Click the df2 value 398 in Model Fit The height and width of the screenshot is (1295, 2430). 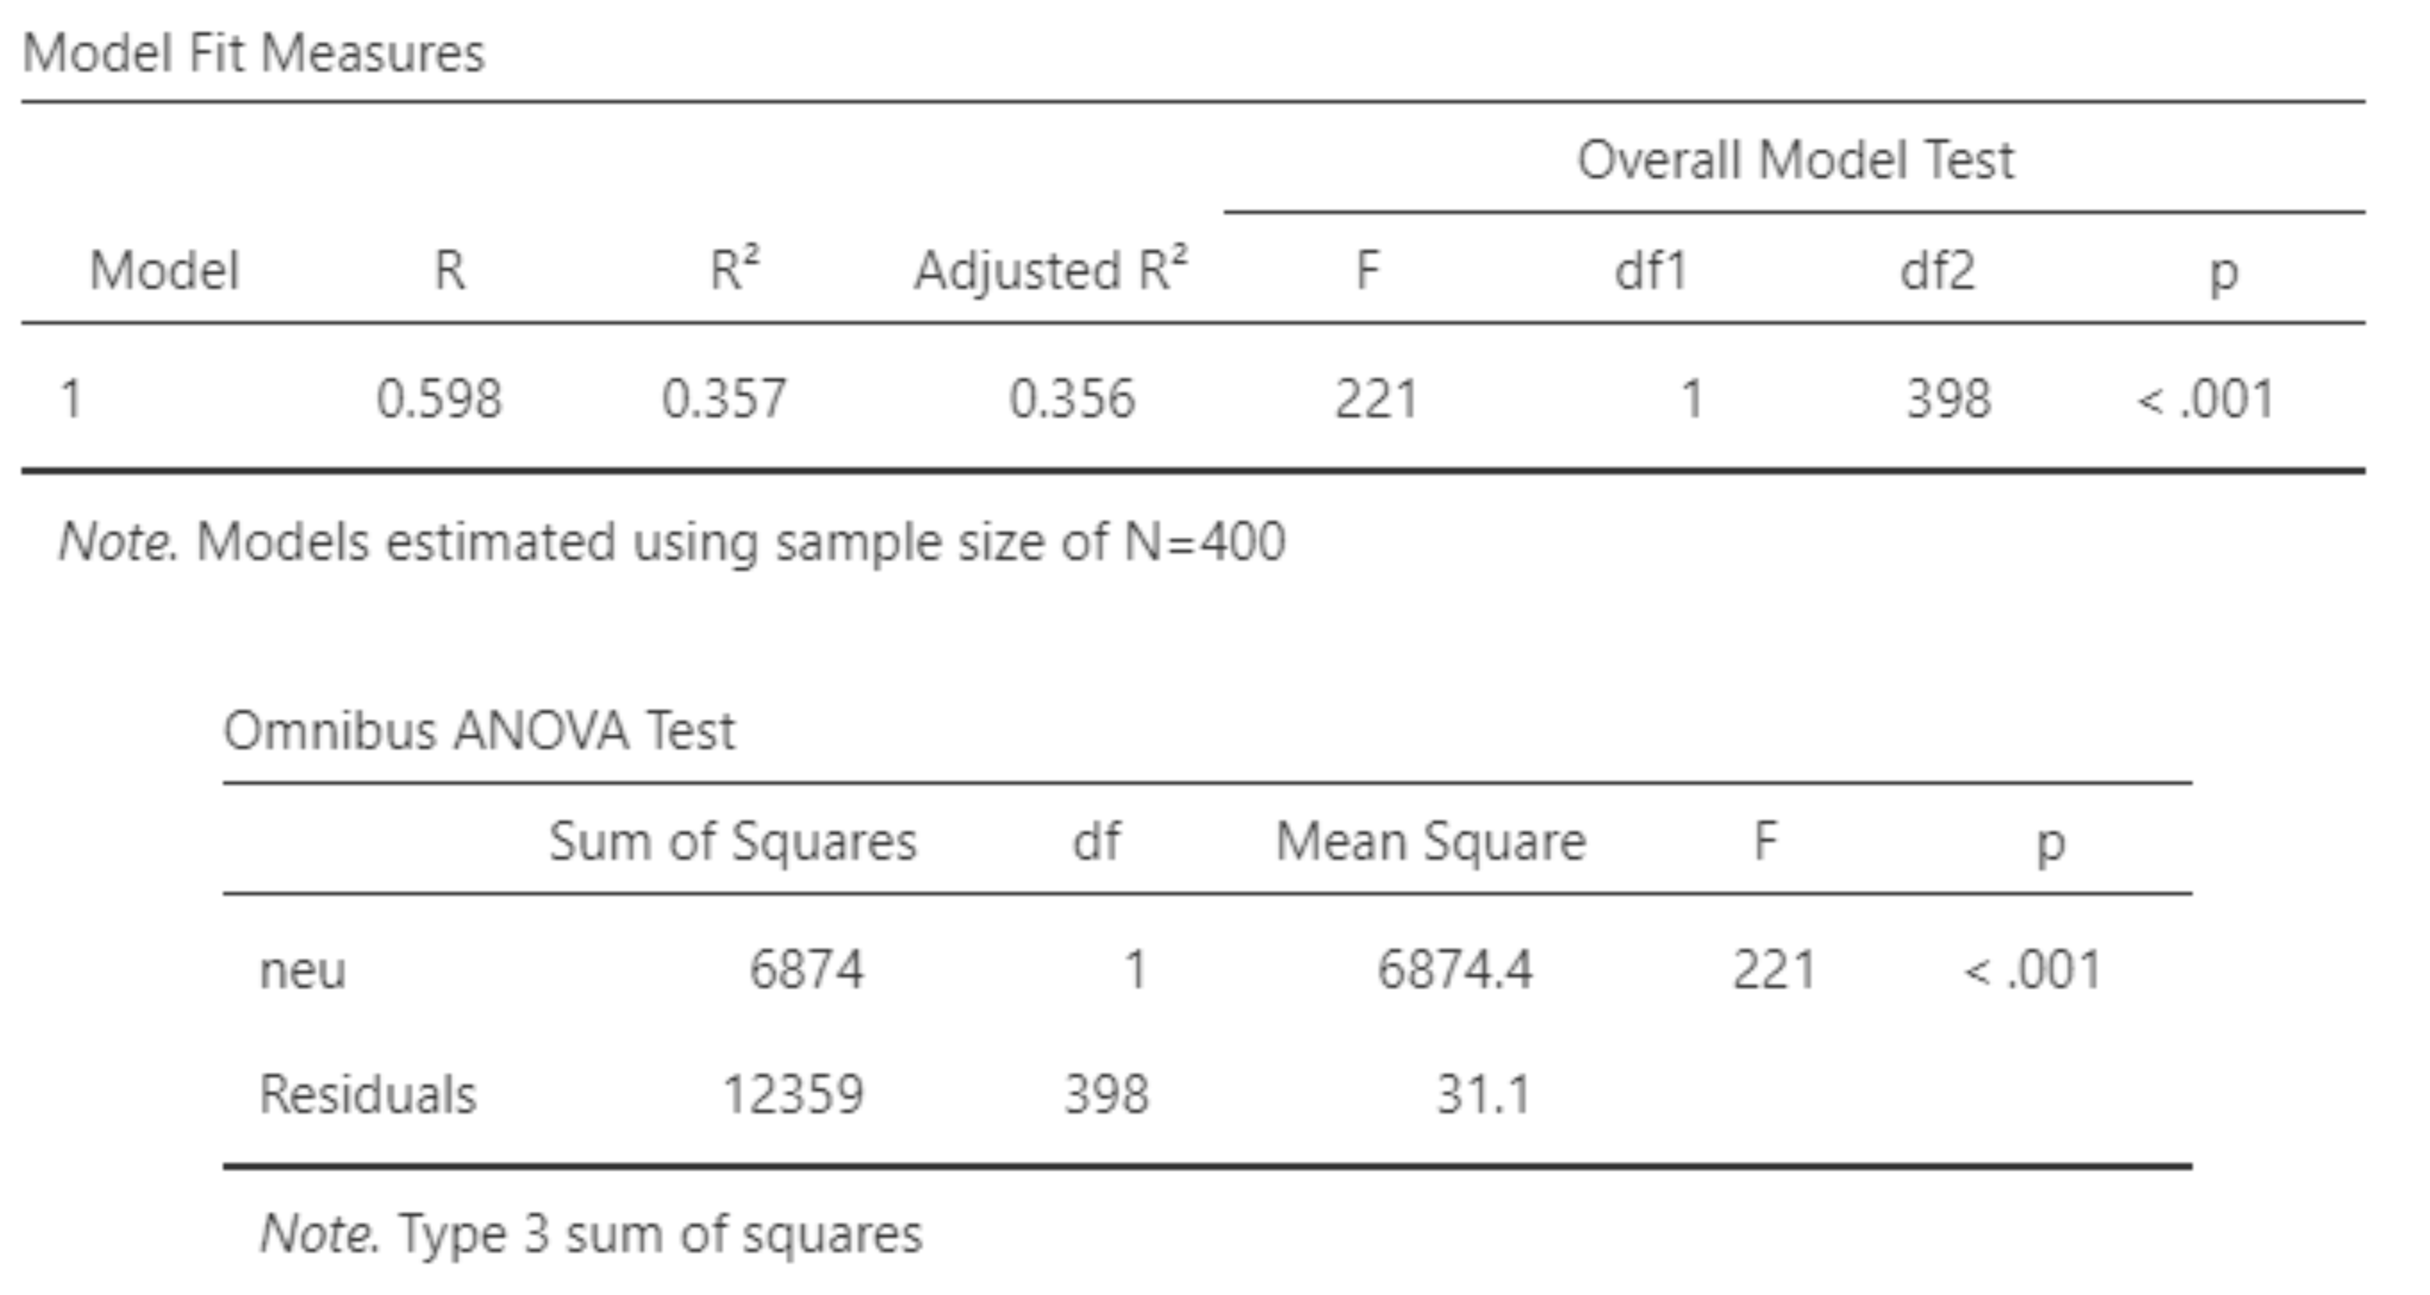[x=1948, y=398]
